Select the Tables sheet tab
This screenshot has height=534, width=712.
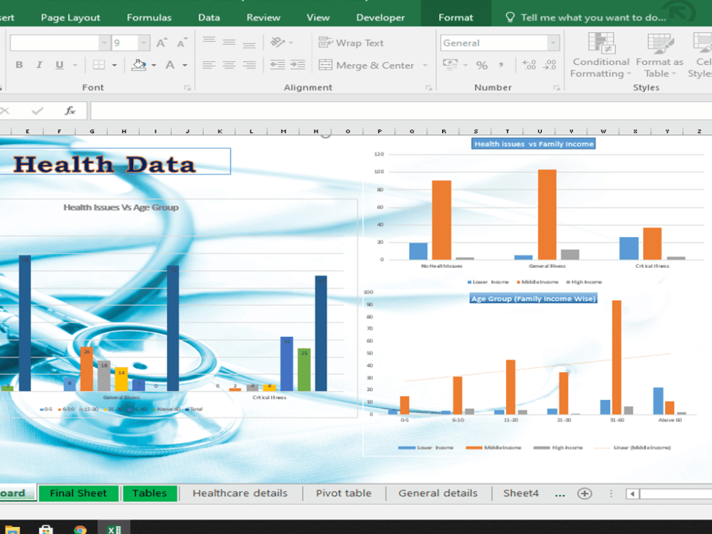[150, 493]
